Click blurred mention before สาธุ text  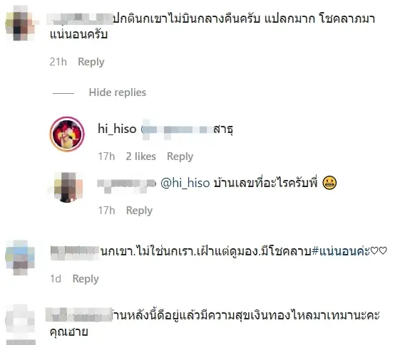click(177, 129)
